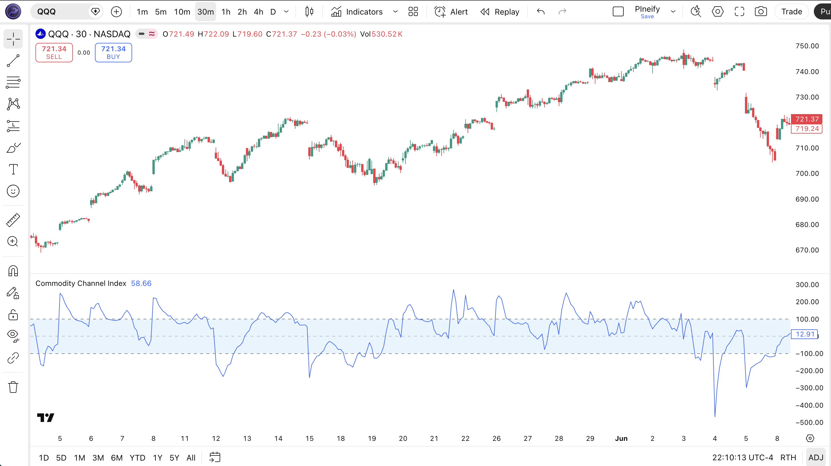Set date range to 1M
The width and height of the screenshot is (831, 466).
tap(79, 458)
